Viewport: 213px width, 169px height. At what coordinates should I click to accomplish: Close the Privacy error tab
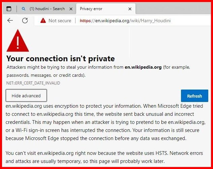[x=129, y=9]
